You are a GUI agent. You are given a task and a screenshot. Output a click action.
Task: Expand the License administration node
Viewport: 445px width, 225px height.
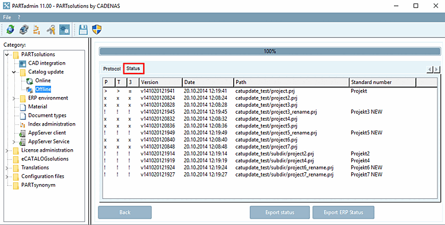[x=7, y=150]
